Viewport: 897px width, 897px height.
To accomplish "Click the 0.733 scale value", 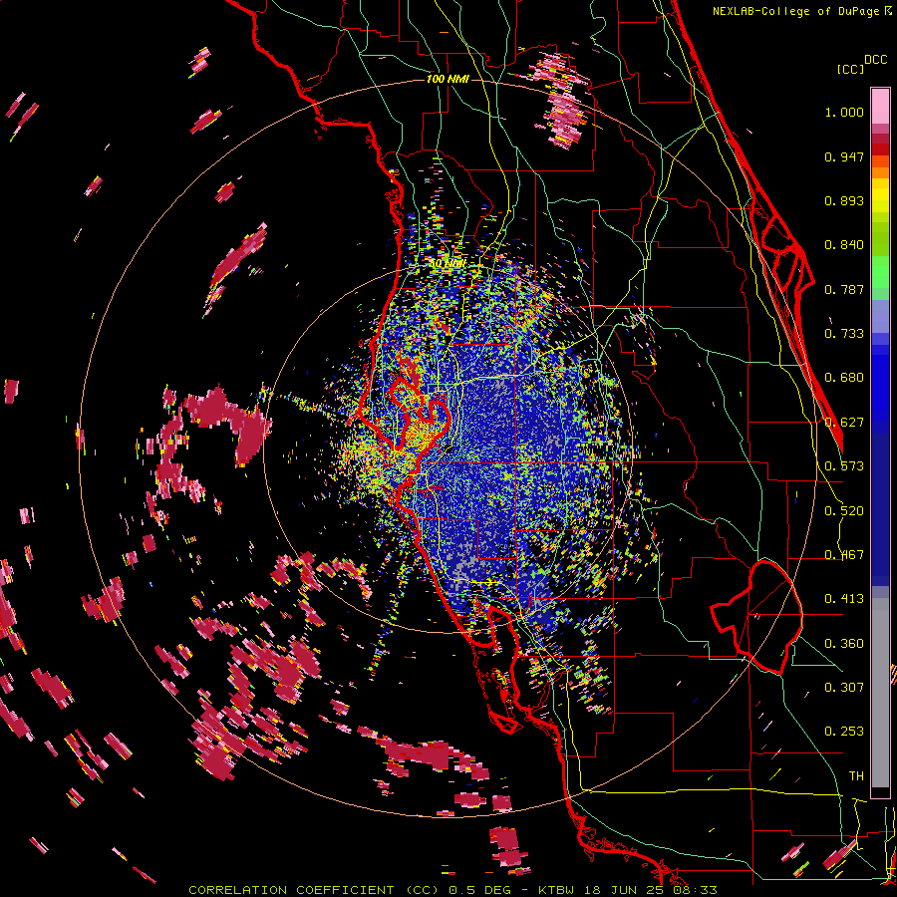I will [844, 334].
